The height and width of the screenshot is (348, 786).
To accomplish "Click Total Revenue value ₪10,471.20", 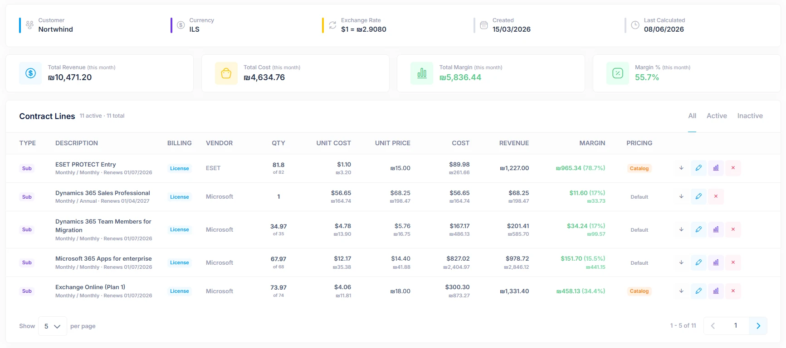I will (x=70, y=77).
